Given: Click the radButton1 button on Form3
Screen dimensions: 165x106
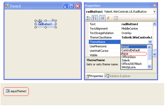Looking at the screenshot, I should point(45,24).
